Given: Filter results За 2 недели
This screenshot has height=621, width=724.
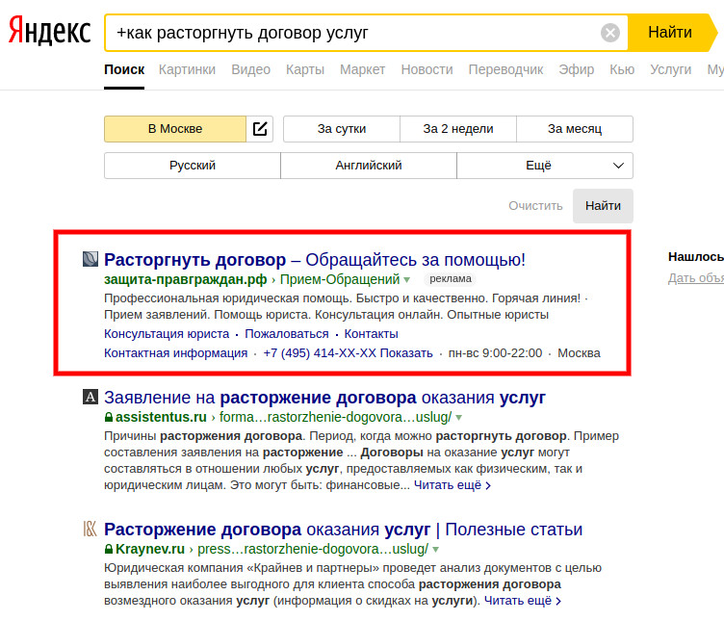Looking at the screenshot, I should (x=458, y=129).
